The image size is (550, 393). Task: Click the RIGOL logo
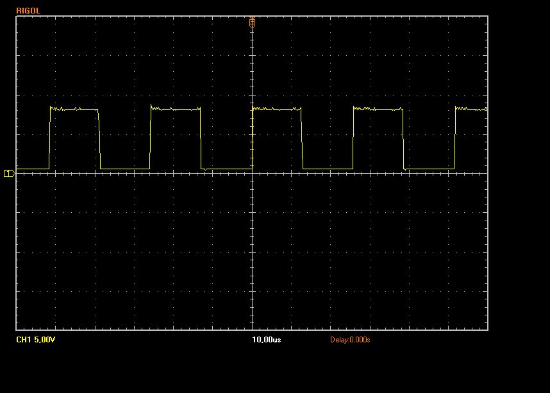pos(28,10)
